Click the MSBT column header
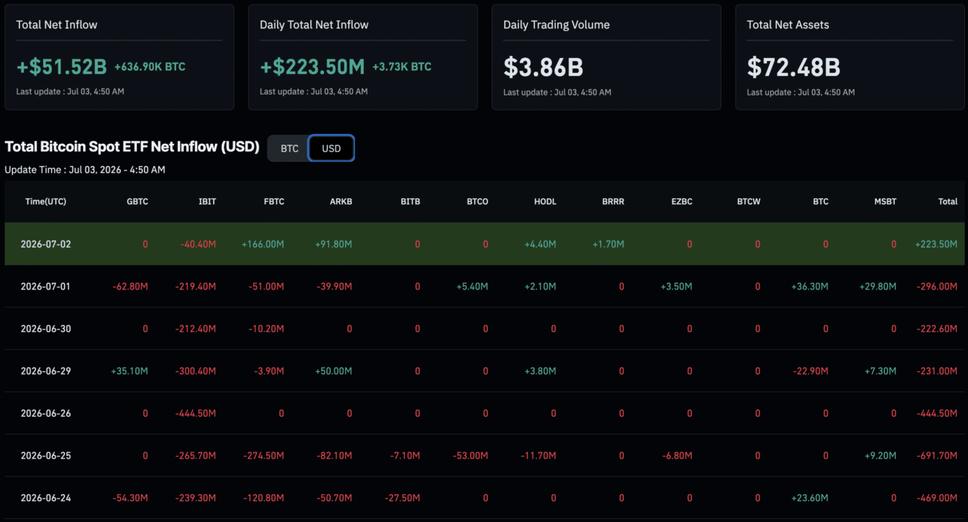 [x=884, y=201]
